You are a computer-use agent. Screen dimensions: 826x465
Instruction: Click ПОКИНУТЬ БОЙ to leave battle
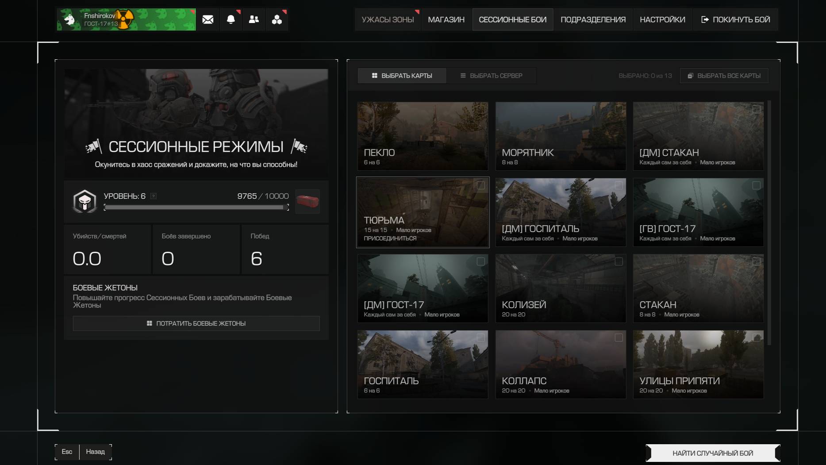coord(735,19)
